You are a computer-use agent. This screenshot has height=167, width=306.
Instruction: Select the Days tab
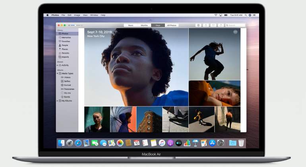coord(158,25)
